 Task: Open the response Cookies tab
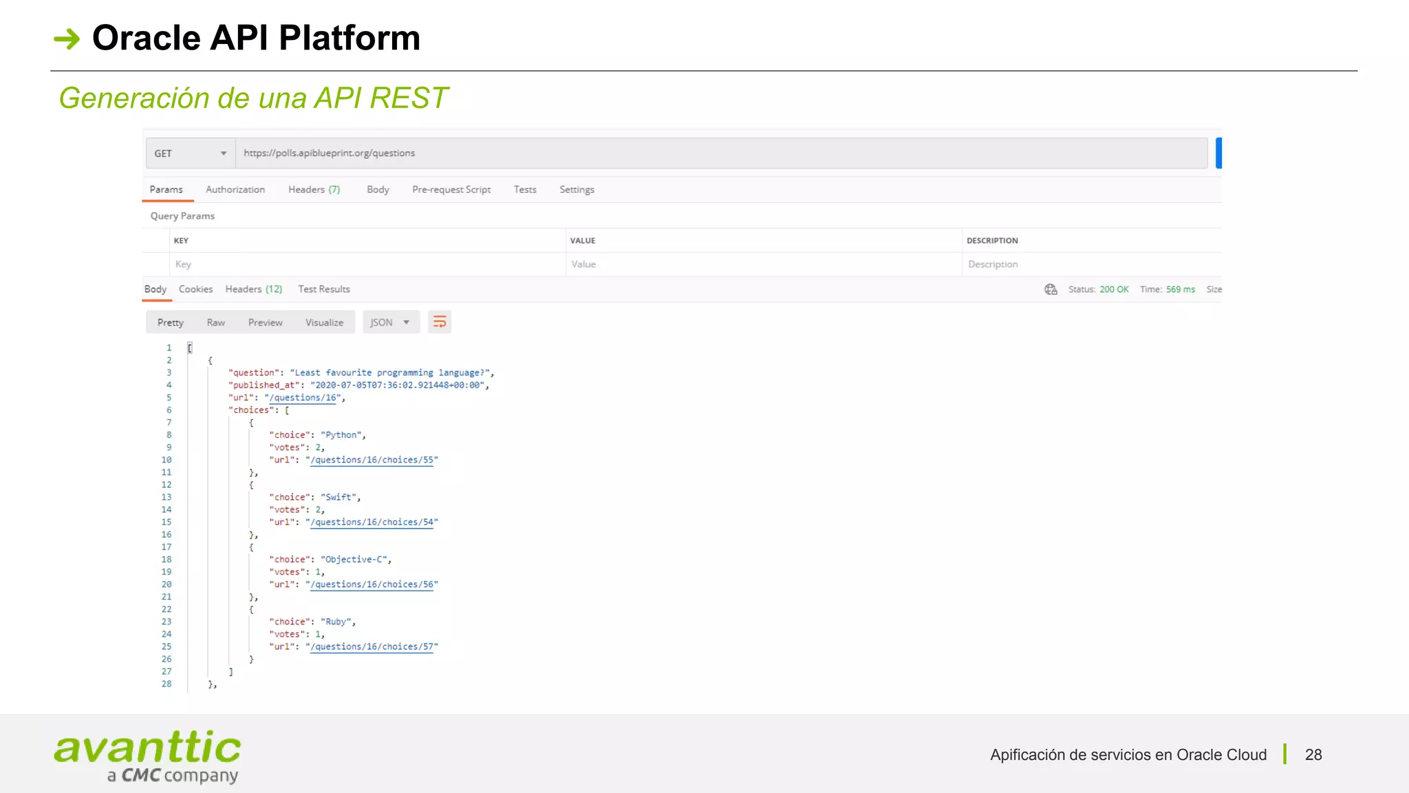(x=195, y=289)
